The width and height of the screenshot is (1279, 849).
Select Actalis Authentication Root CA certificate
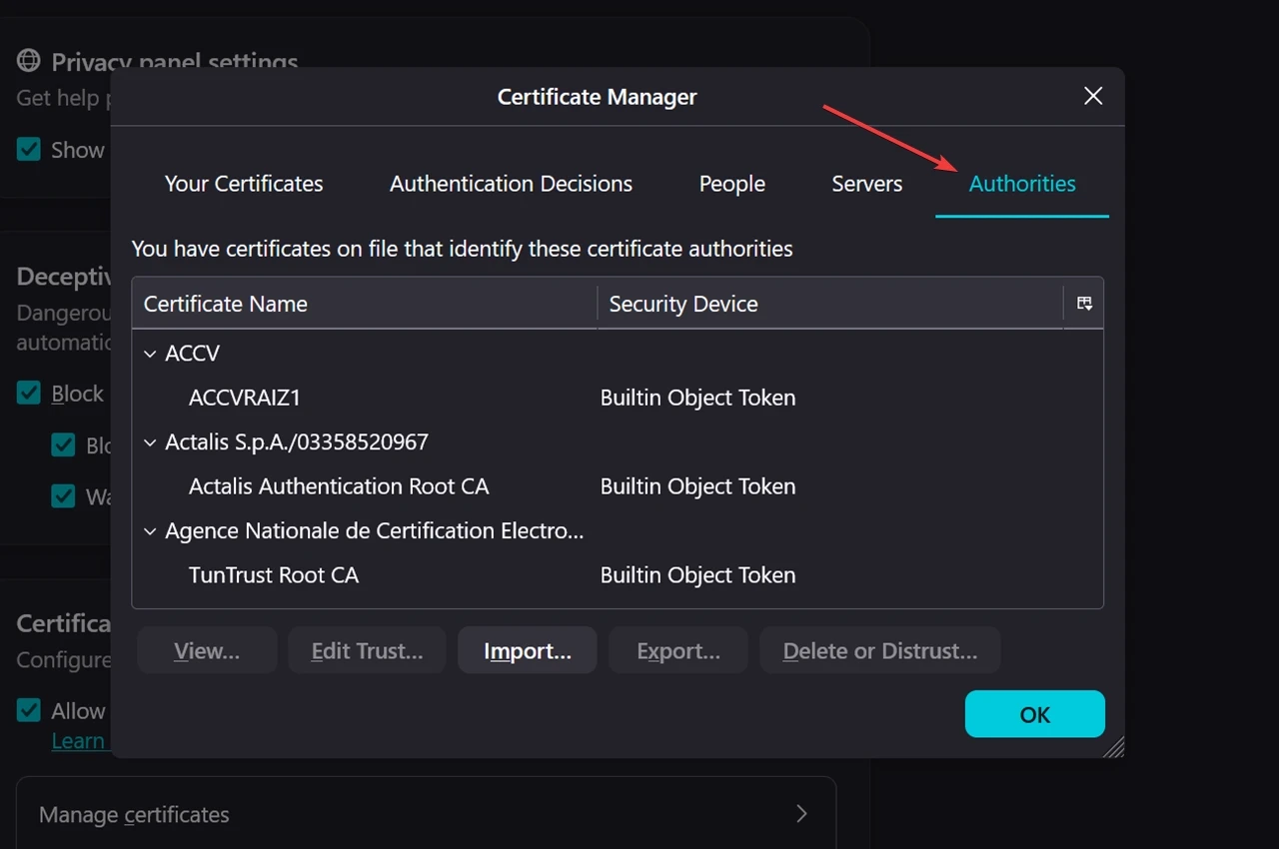[x=618, y=486]
